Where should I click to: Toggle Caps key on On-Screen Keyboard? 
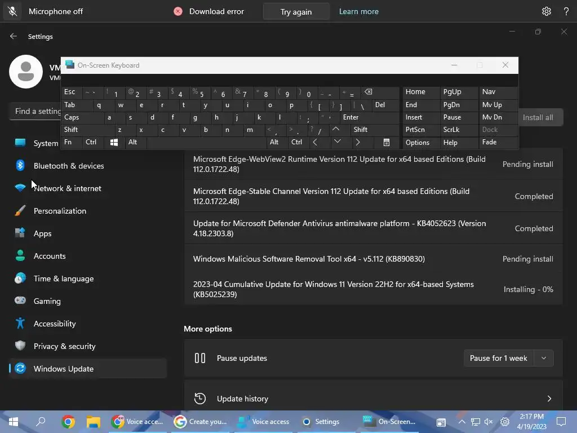[82, 117]
